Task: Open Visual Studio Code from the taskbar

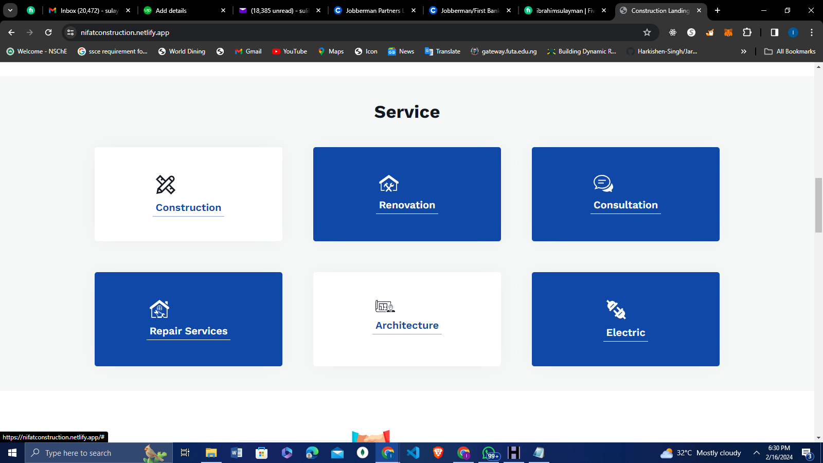Action: [413, 453]
